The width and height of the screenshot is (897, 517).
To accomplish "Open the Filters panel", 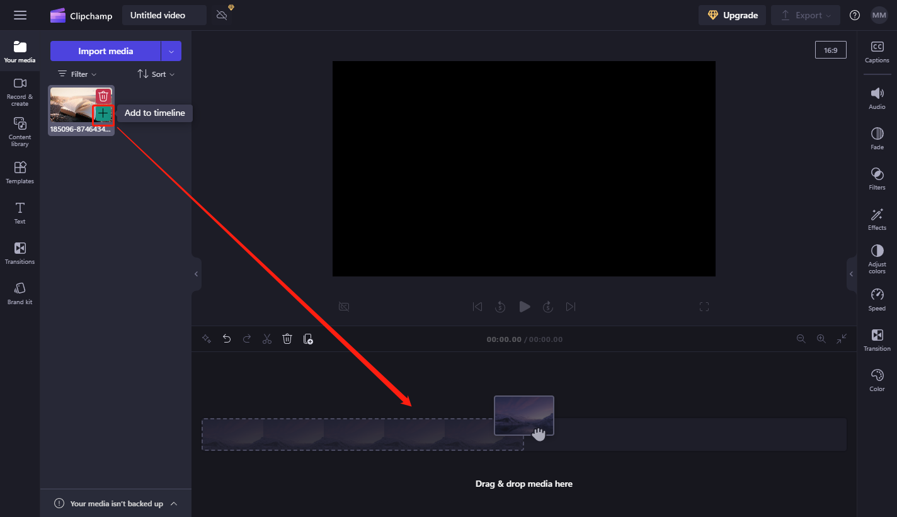I will tap(877, 179).
